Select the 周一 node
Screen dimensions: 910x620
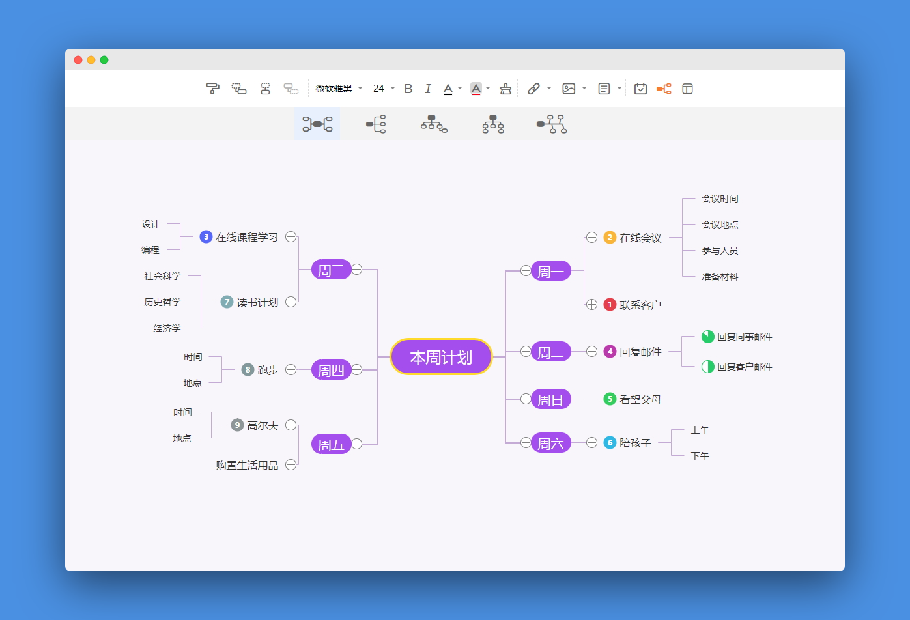tap(550, 271)
